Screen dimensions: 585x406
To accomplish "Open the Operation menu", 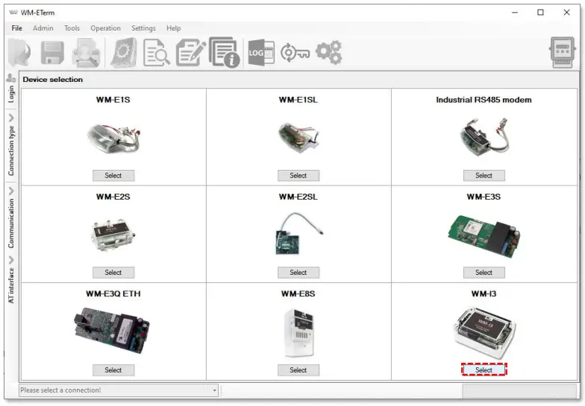I will (106, 28).
